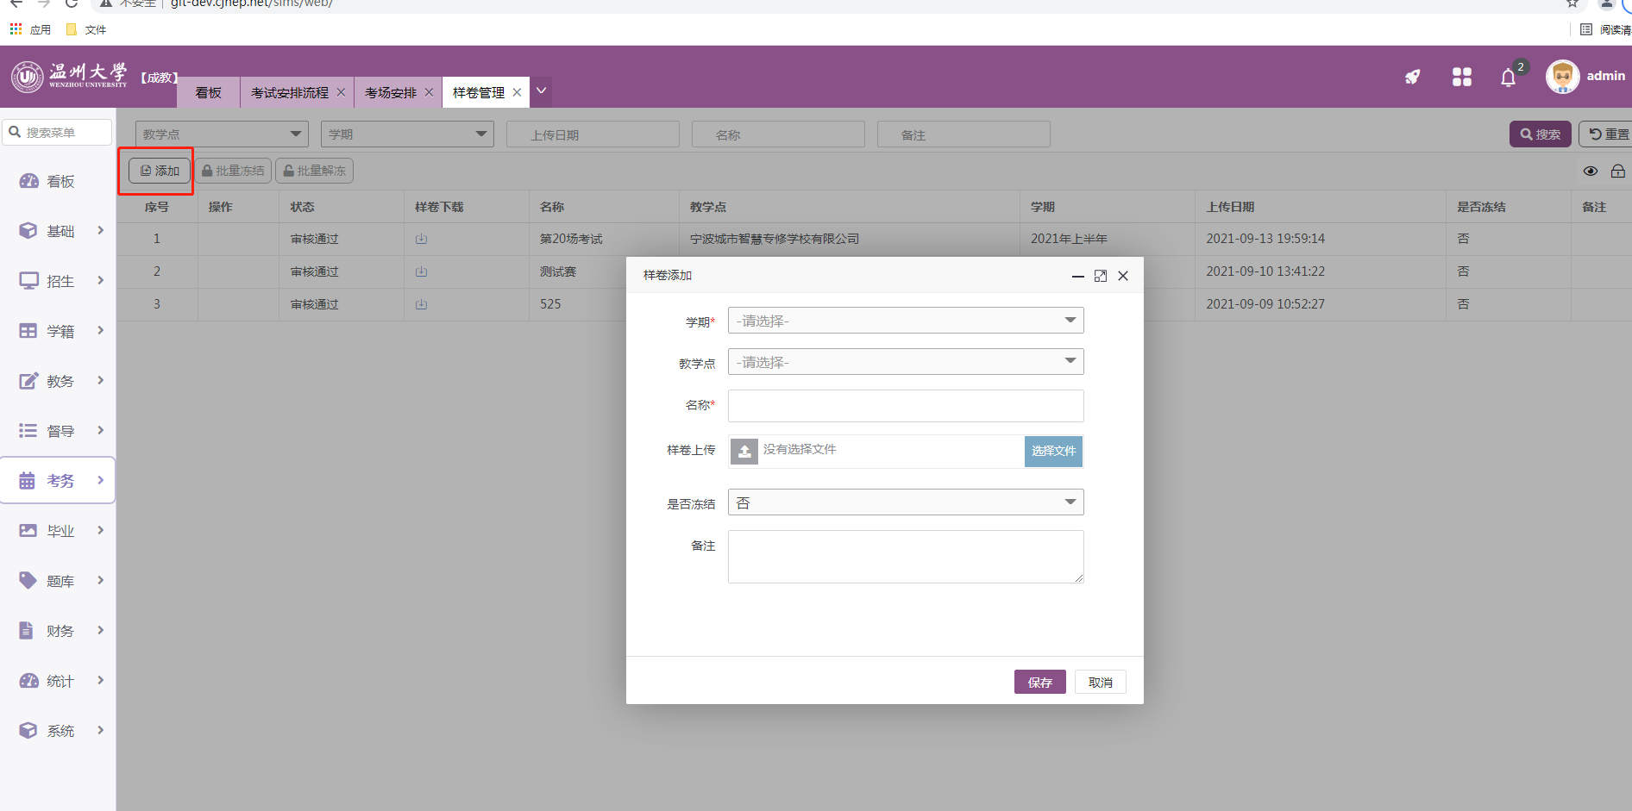Screen dimensions: 1632x811
Task: Click the lock icon above the table
Action: pos(1617,172)
